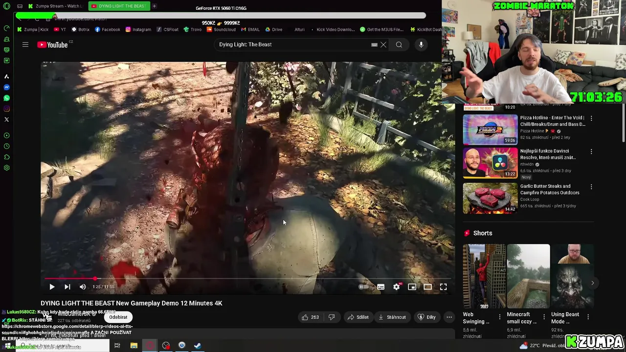Toggle the autoplay switch in the player
This screenshot has height=352, width=626.
[363, 287]
